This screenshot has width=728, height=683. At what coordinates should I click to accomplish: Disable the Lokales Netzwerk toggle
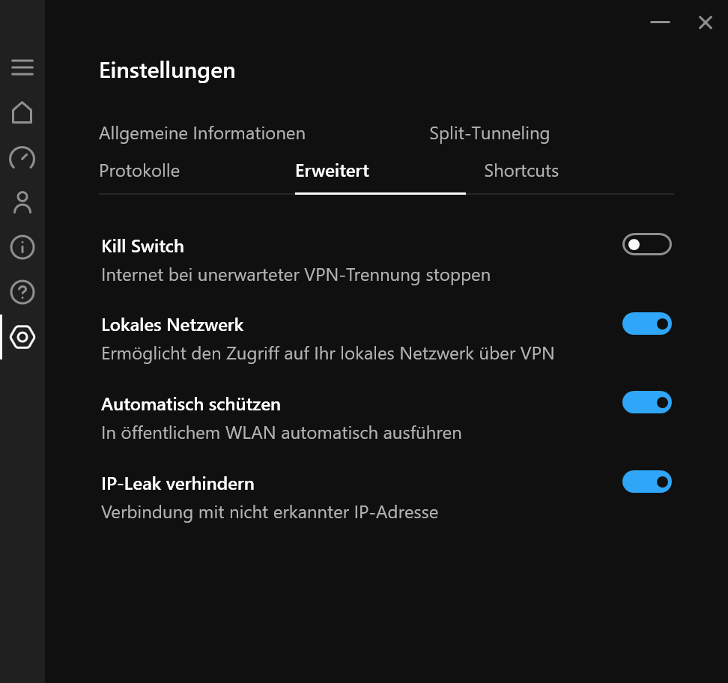pos(647,324)
